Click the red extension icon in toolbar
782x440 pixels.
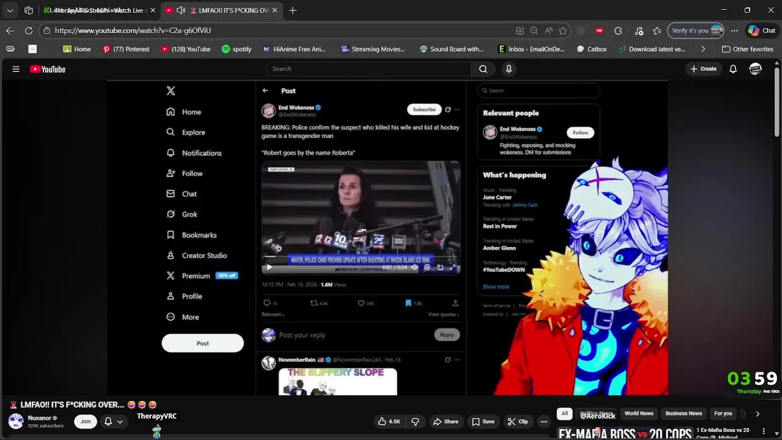click(x=599, y=31)
